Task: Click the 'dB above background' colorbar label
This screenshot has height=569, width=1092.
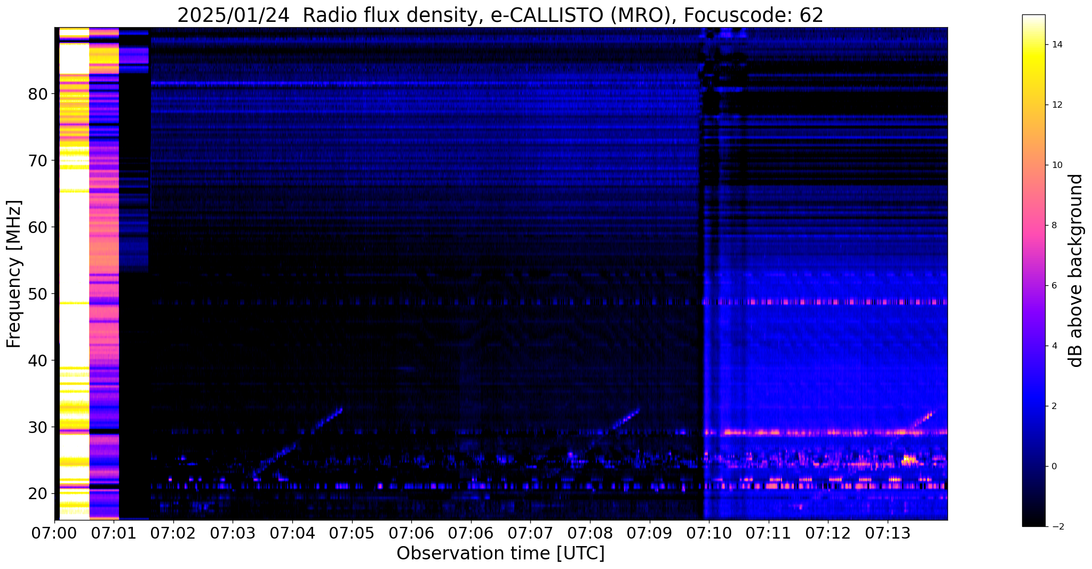Action: click(1076, 270)
